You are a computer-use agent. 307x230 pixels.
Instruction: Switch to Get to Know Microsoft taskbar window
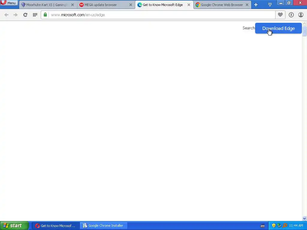[x=55, y=226]
